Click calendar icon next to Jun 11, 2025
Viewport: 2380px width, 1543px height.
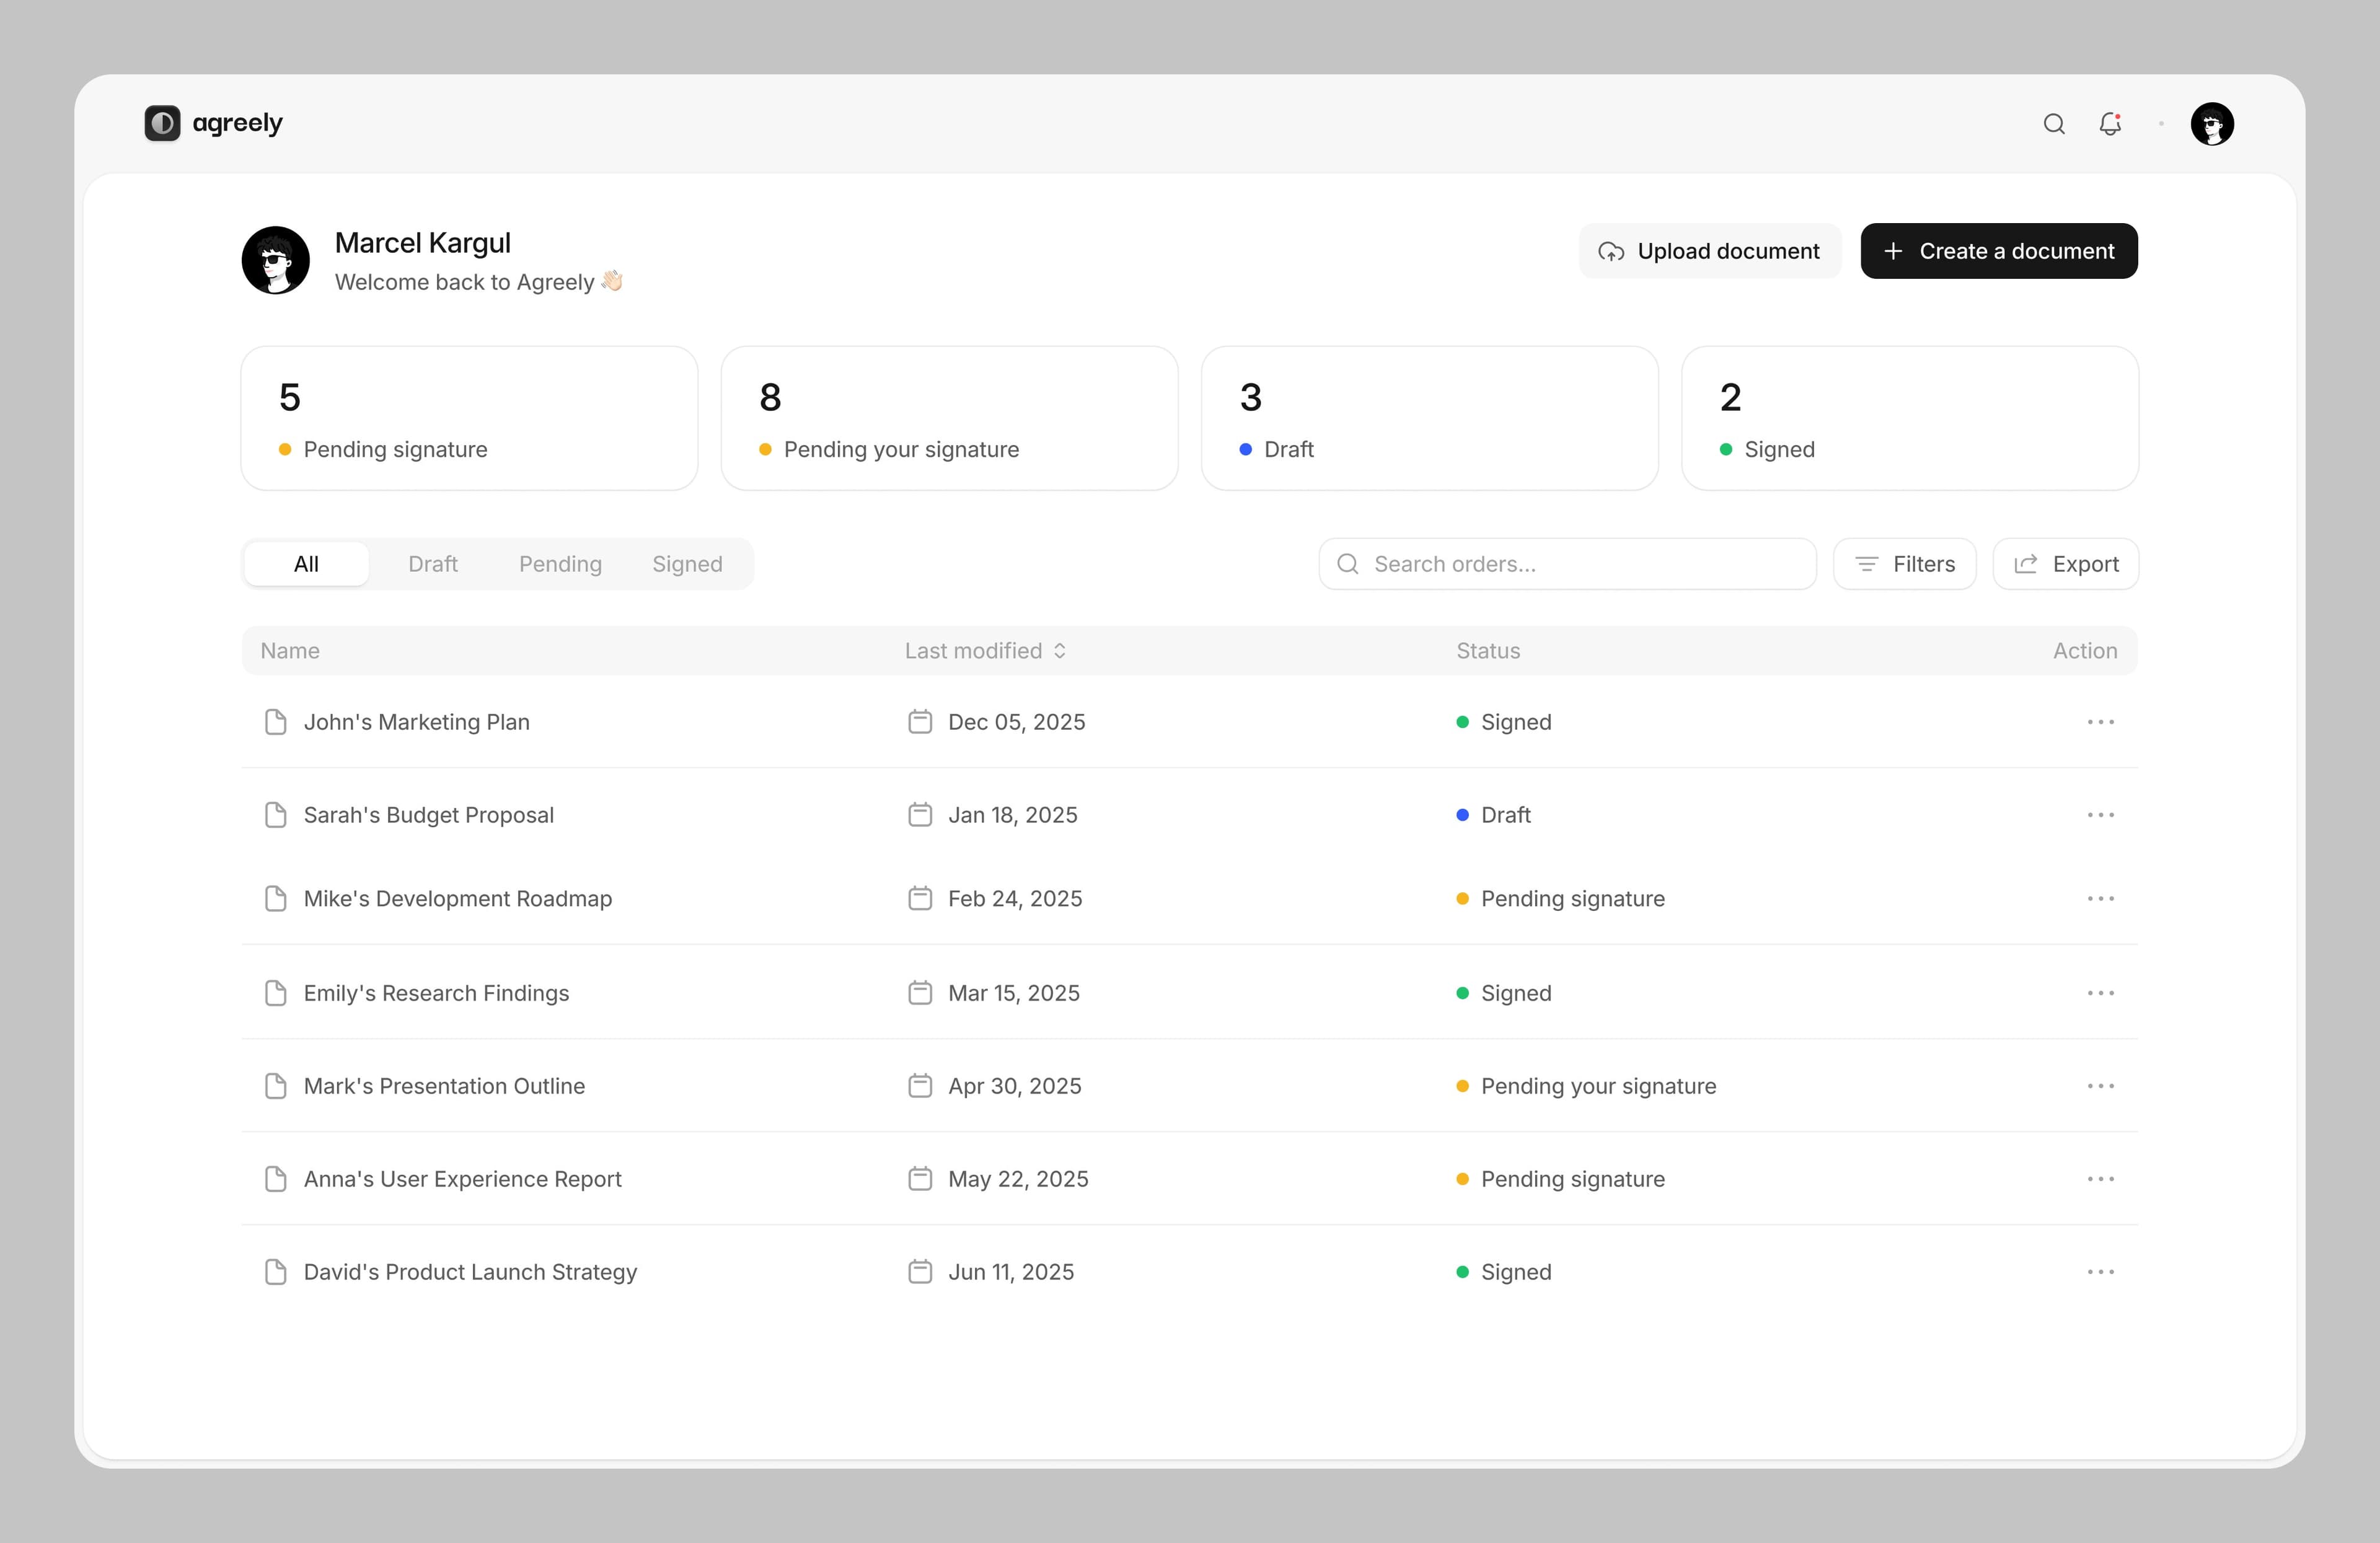(920, 1272)
